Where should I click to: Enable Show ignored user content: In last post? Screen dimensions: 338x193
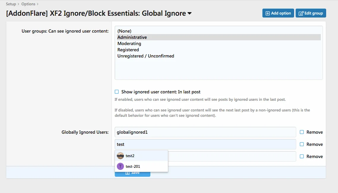[117, 92]
